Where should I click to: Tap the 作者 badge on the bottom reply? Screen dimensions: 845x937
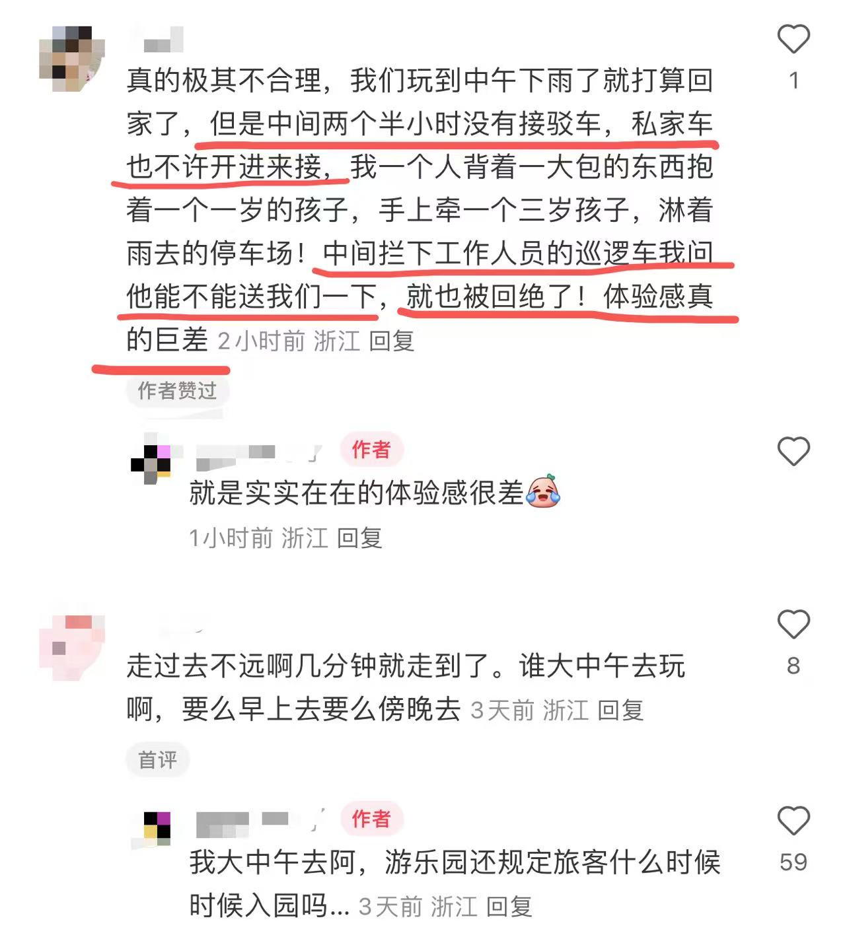(371, 819)
